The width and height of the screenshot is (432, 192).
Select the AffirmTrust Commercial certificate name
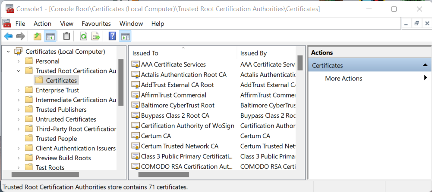click(x=173, y=95)
